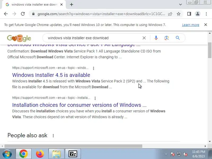Image resolution: width=212 pixels, height=159 pixels.
Task: Dismiss the Chrome updates notification bar
Action: 206,25
